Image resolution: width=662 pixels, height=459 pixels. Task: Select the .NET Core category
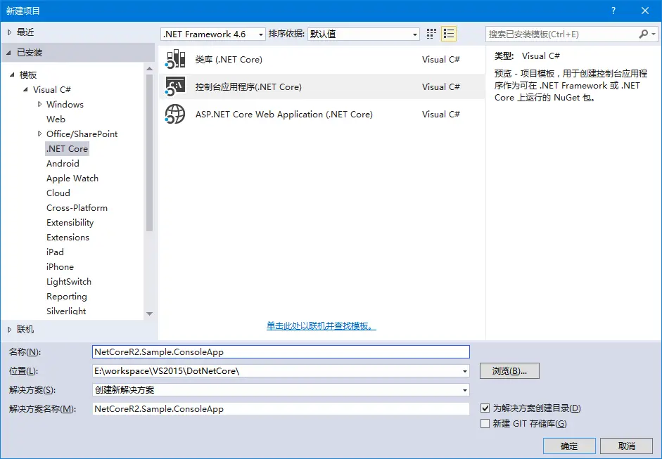click(x=67, y=148)
